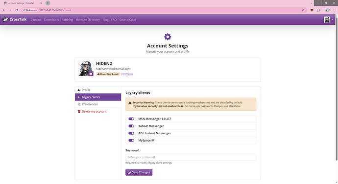Open the FAQ page
Viewport: 338px width, 184px height.
coord(114,20)
